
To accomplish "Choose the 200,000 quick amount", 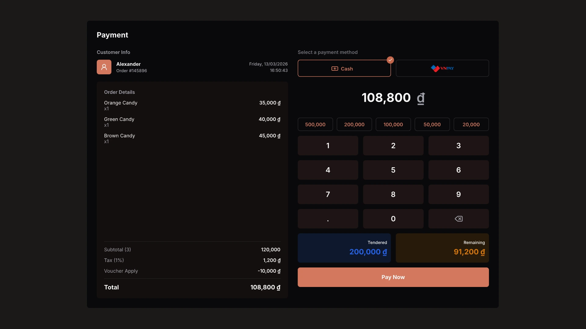I will (354, 124).
